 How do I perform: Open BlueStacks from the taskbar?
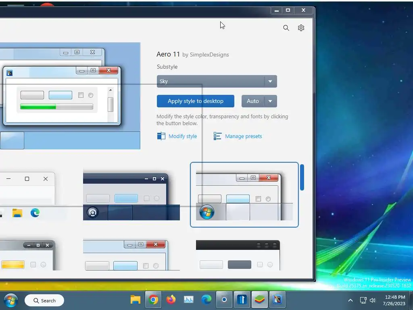[260, 300]
